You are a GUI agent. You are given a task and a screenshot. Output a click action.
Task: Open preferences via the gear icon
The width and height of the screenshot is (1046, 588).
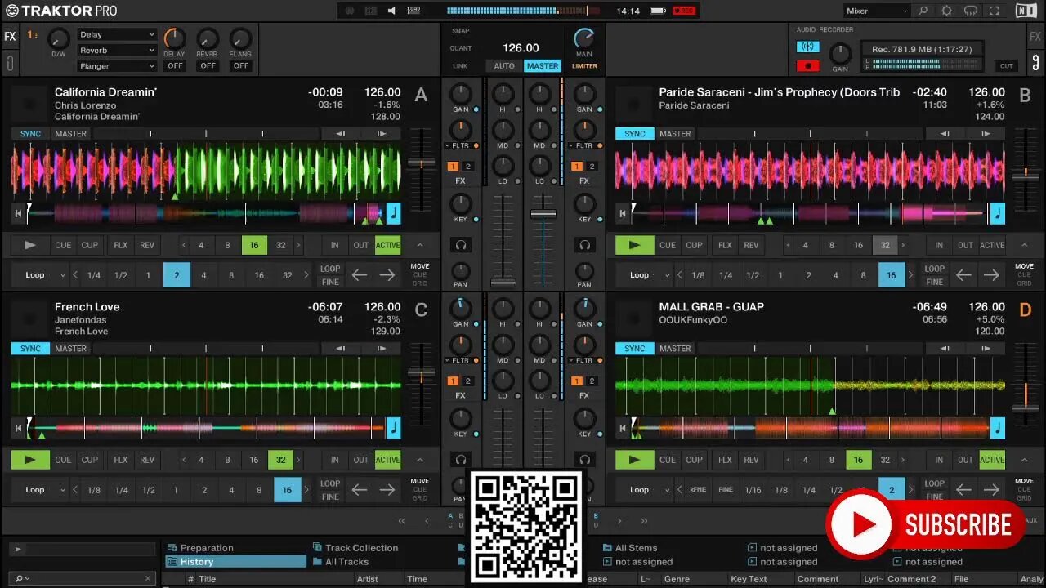946,11
